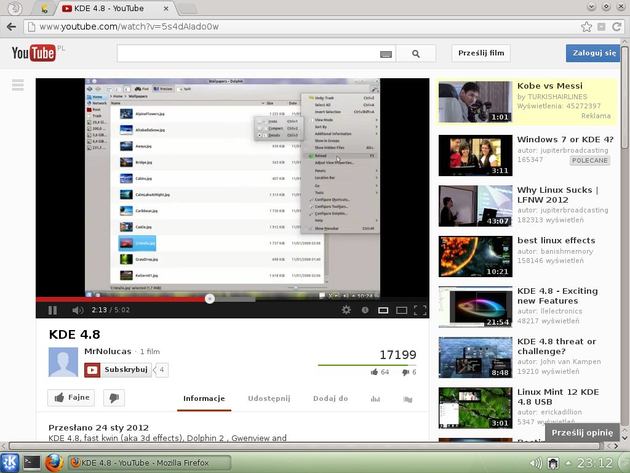Click vertical scrollbar down arrow
Viewport: 630px width, 473px height.
coord(625,438)
